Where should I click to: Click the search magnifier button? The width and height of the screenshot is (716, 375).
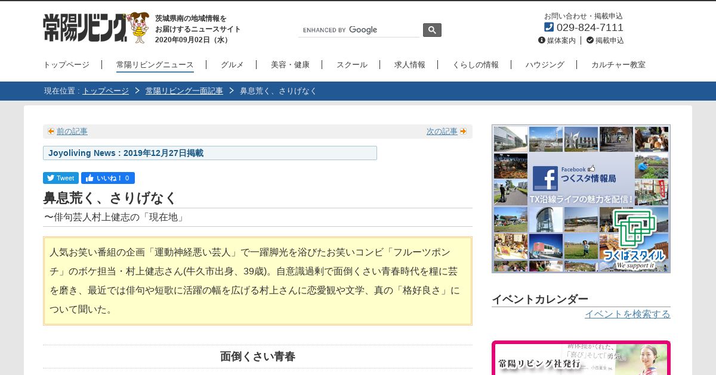click(432, 30)
